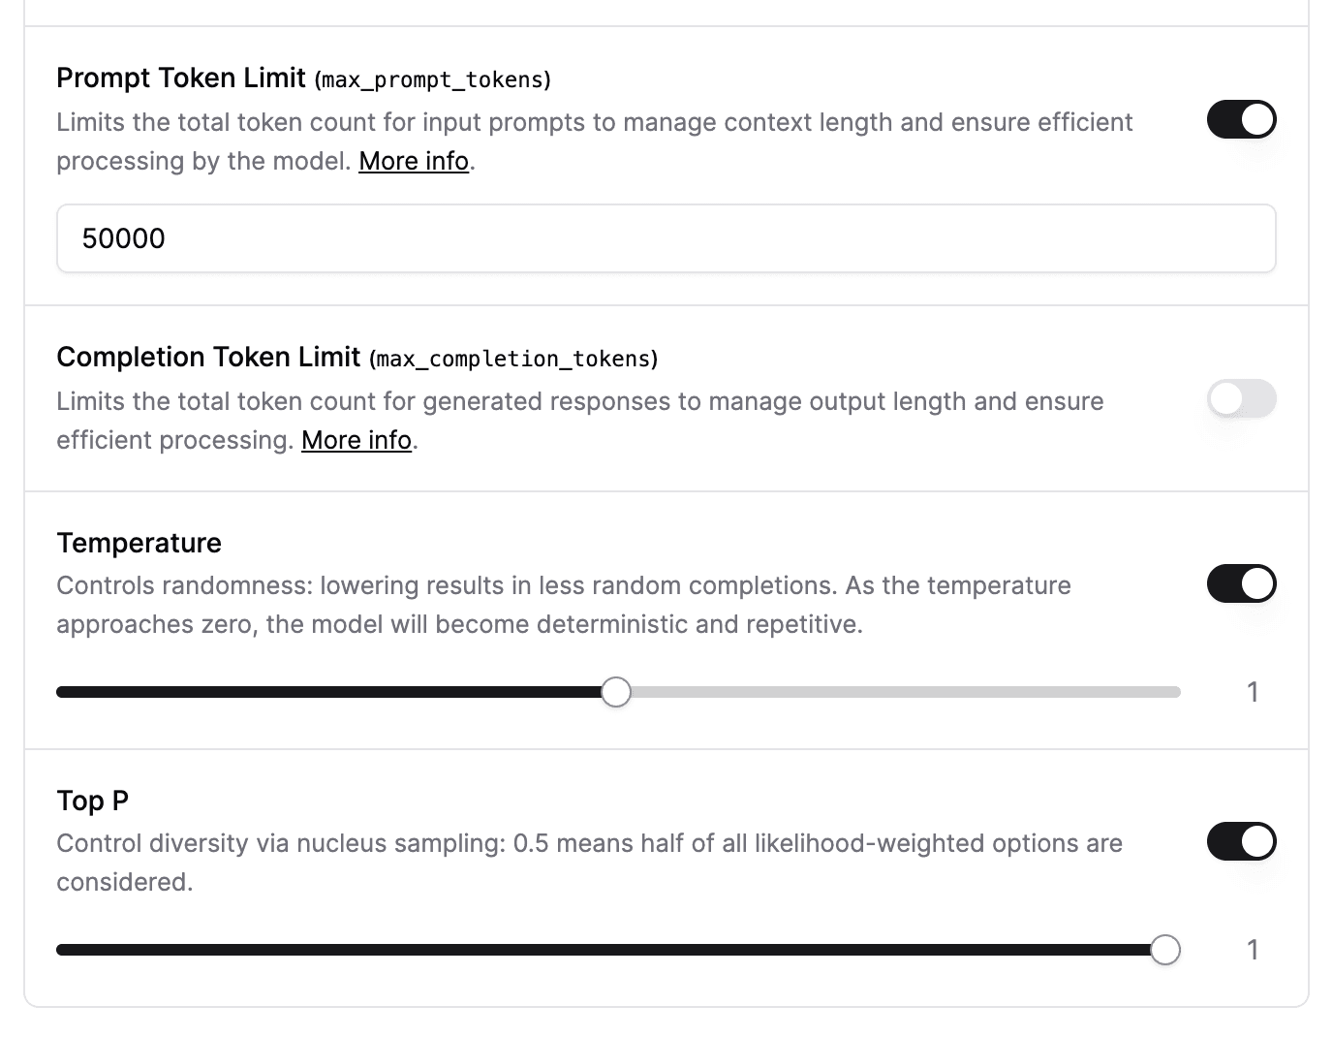Click the Temperature section title
The image size is (1333, 1037).
(x=139, y=543)
